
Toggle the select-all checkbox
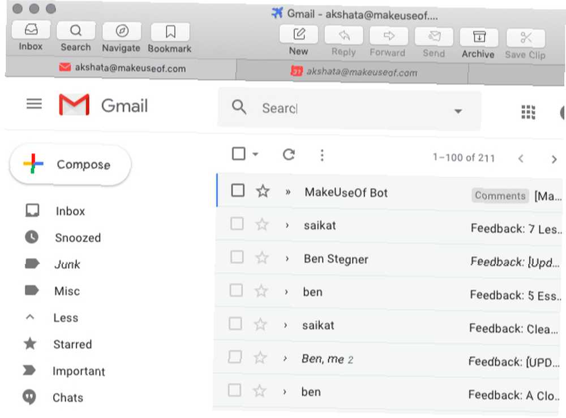tap(239, 154)
